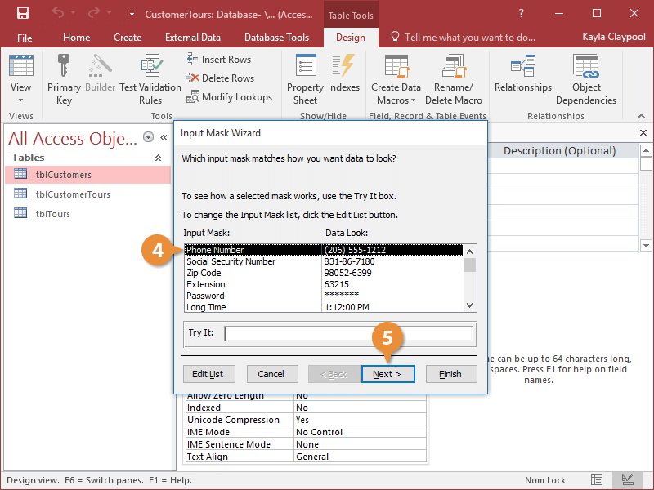654x490 pixels.
Task: Click Delete Rows in Tools group
Action: click(x=220, y=78)
